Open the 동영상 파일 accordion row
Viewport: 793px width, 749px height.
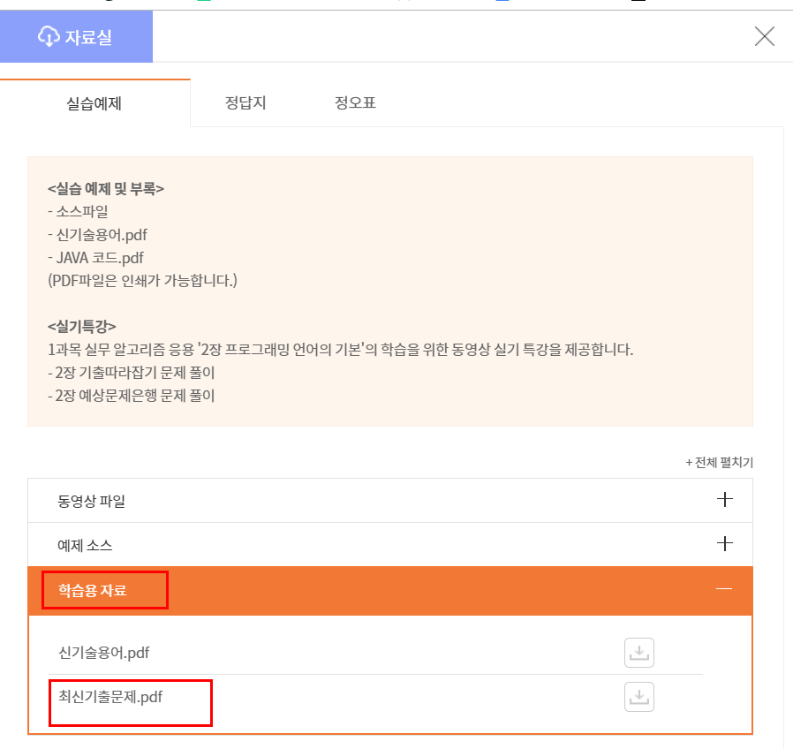pyautogui.click(x=390, y=500)
